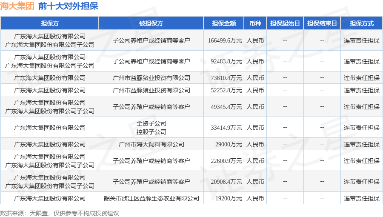Click the guarantor cell in the 73810.4万元 row
This screenshot has width=383, height=217.
coord(50,78)
